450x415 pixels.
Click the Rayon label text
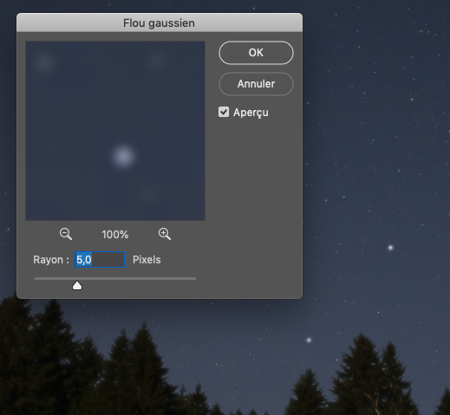click(x=51, y=260)
